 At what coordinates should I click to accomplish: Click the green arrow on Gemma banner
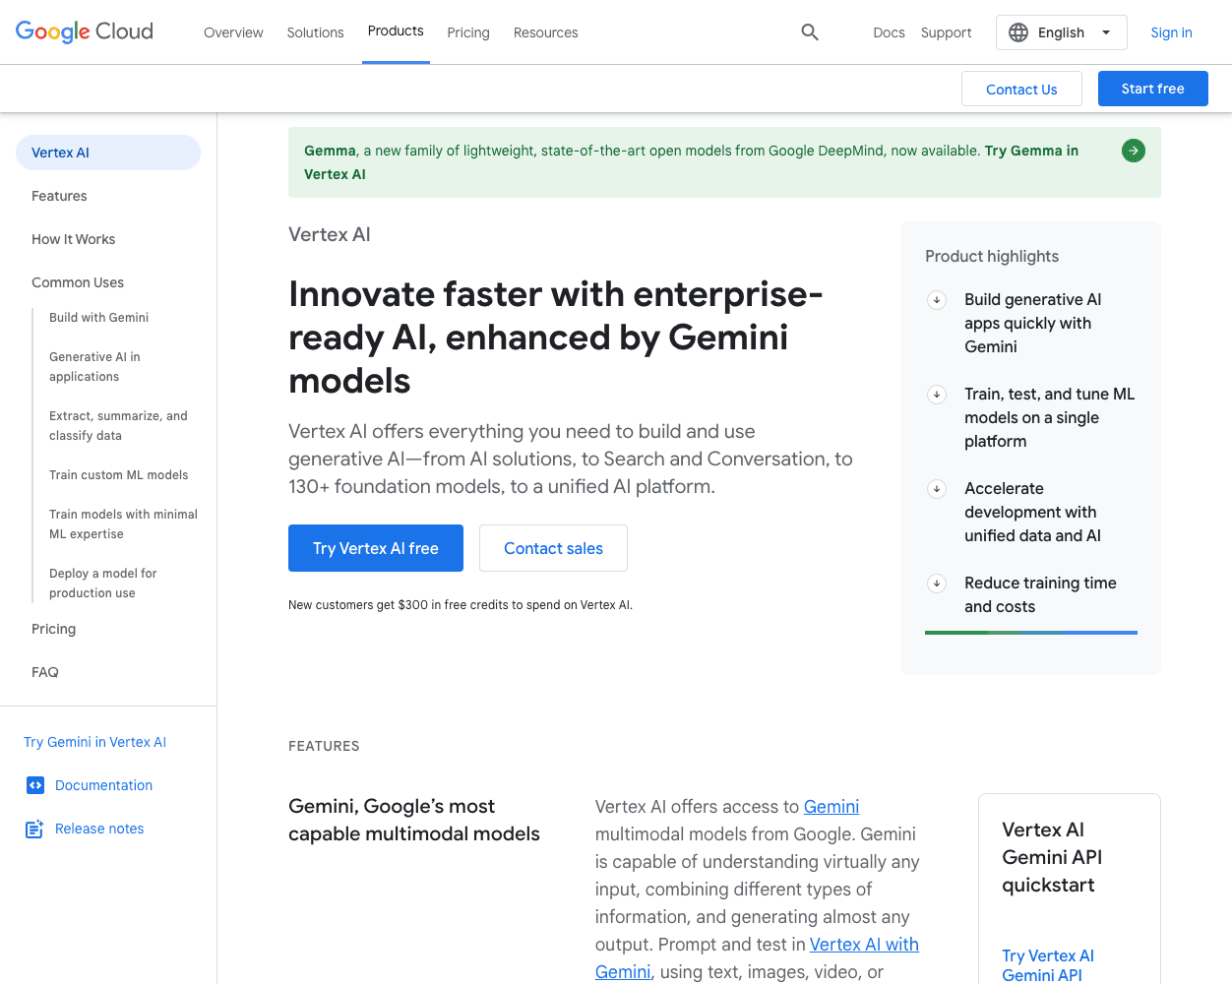click(1134, 151)
